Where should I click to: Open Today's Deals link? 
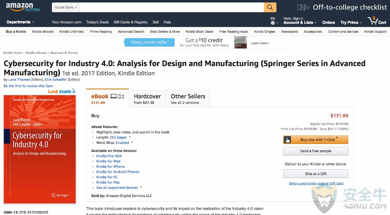point(97,22)
